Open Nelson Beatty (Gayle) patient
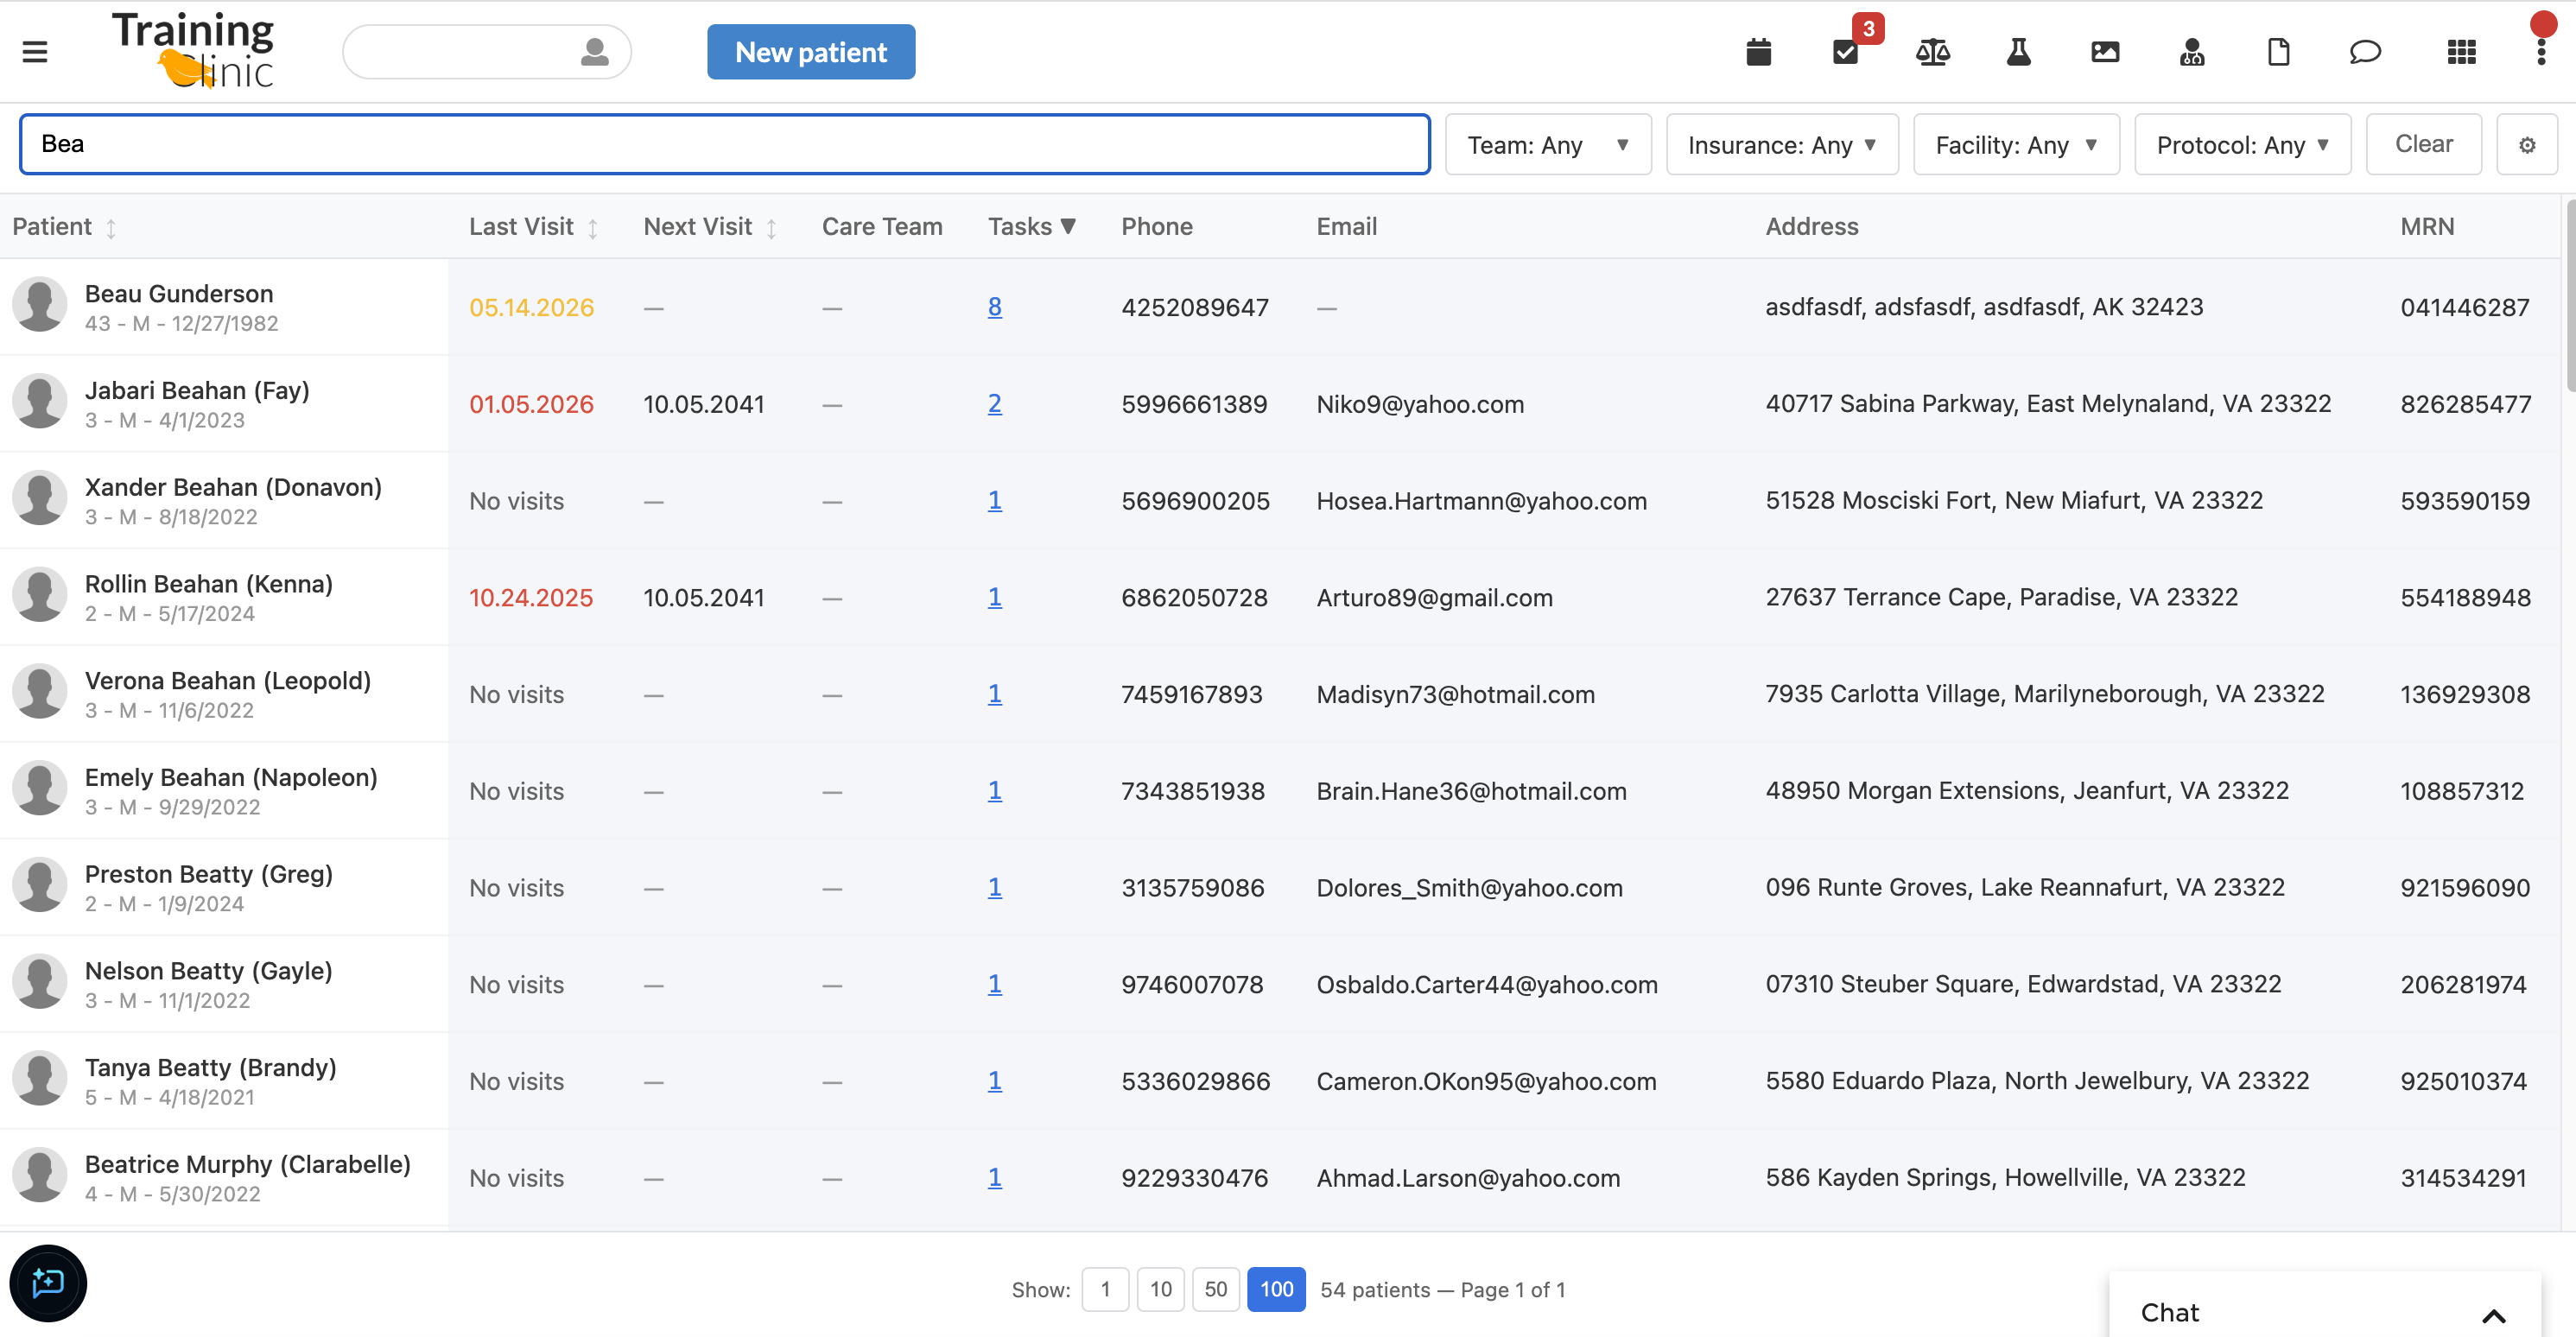Image resolution: width=2576 pixels, height=1337 pixels. coord(208,971)
